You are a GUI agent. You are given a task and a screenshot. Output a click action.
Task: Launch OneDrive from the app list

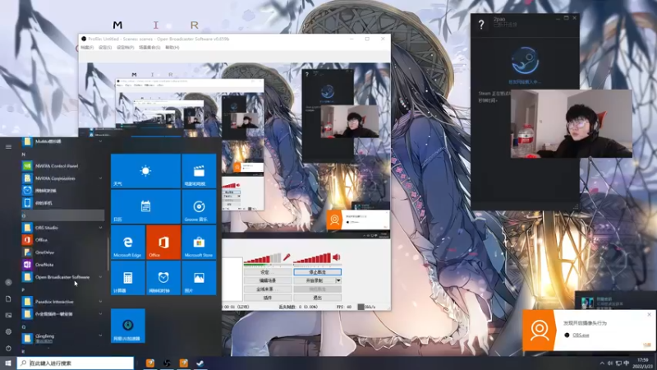[63, 252]
